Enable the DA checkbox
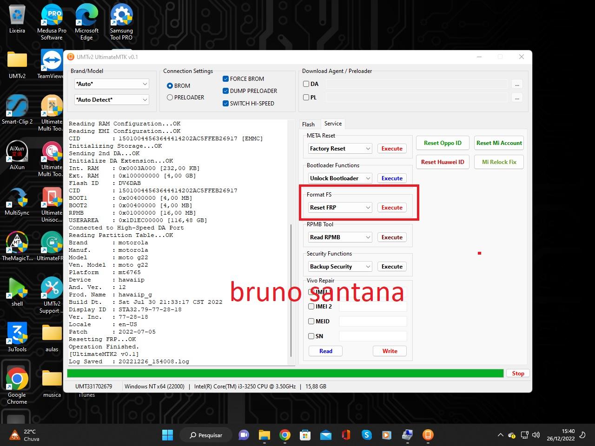This screenshot has width=595, height=446. [306, 84]
